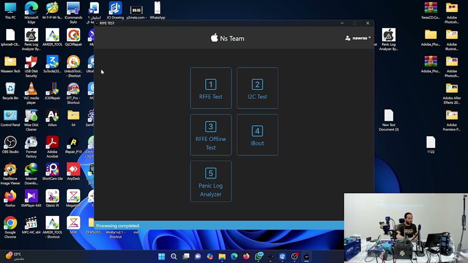Close the RFFE TEST window
This screenshot has height=263, width=468.
coord(367,23)
